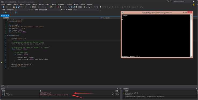
Task: Restart debugging with the restart icon
Action: [x=60, y=7]
